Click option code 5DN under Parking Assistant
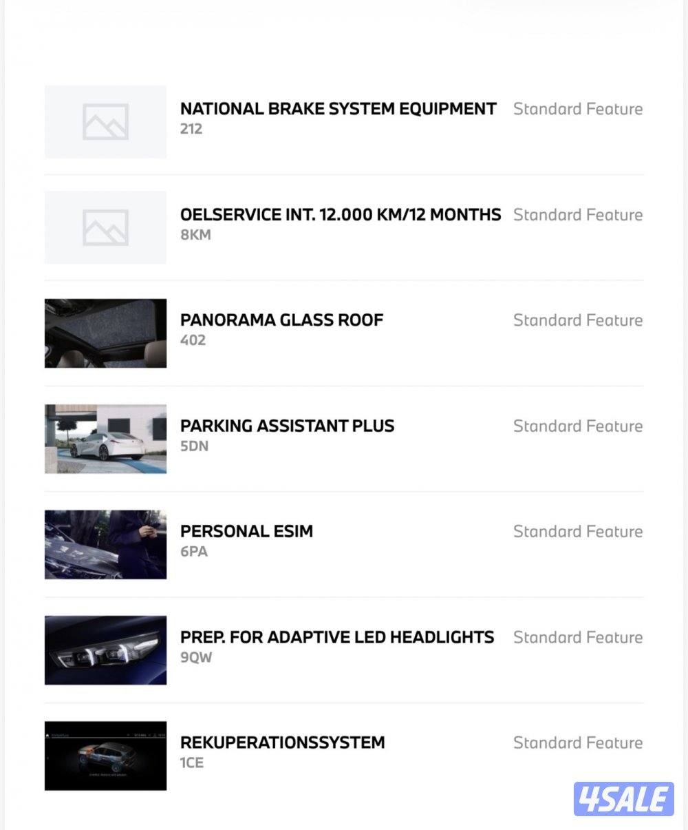This screenshot has height=830, width=688. pos(194,446)
